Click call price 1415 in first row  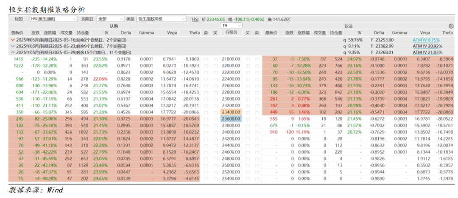pos(19,59)
